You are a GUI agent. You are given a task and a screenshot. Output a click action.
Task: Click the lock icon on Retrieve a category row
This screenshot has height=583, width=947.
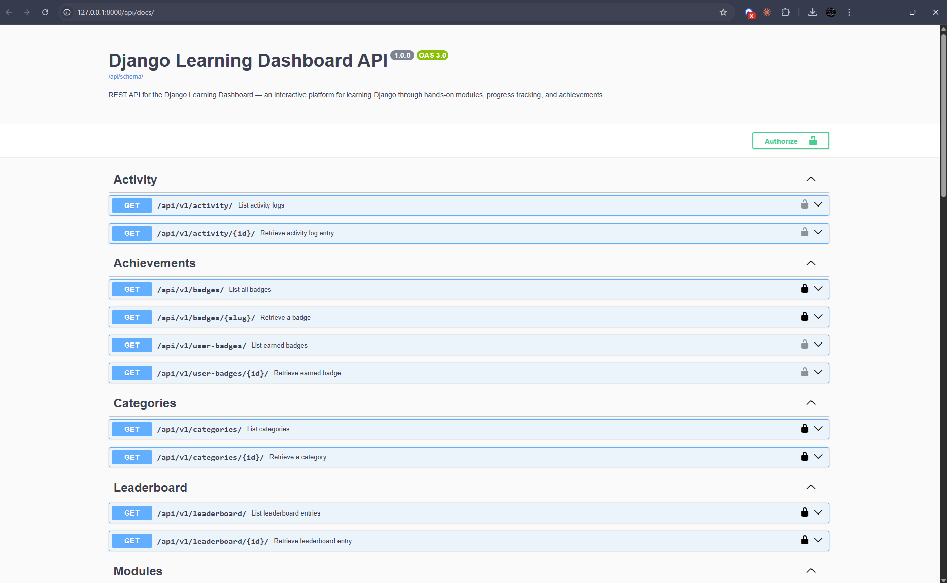[x=804, y=457]
